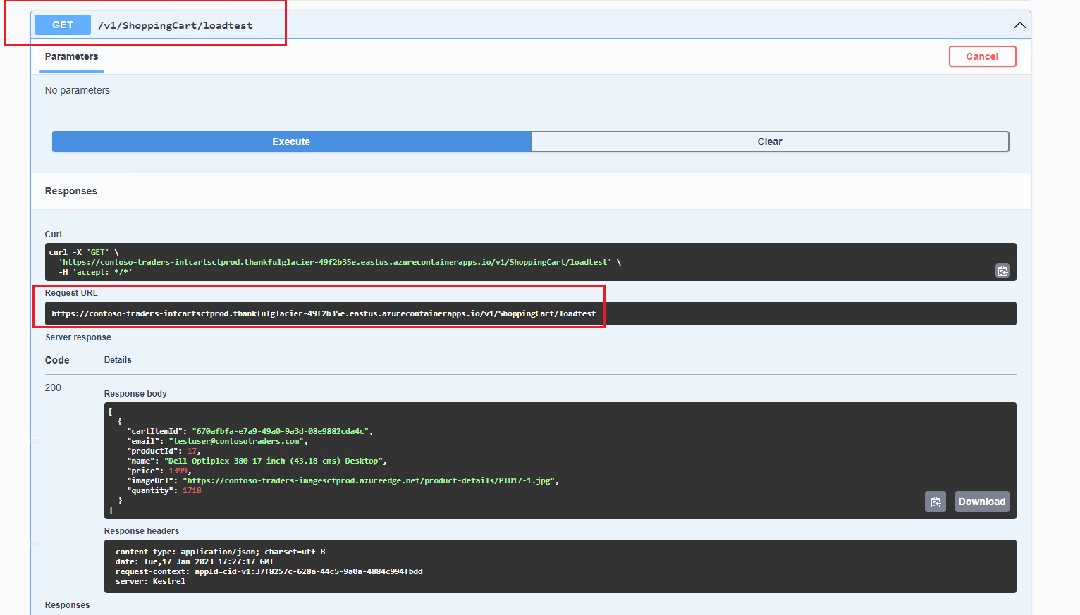This screenshot has height=615, width=1080.
Task: Click the first Responses section heading
Action: click(x=71, y=191)
